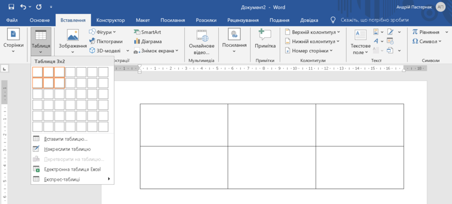Switch to the Layout (Макет) tab
Screen dimensions: 452x204
point(143,20)
